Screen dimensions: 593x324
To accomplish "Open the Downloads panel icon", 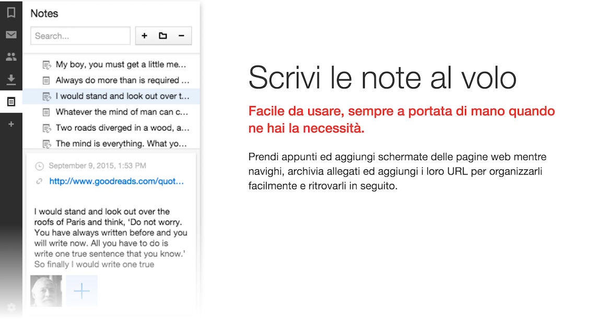I will click(11, 79).
